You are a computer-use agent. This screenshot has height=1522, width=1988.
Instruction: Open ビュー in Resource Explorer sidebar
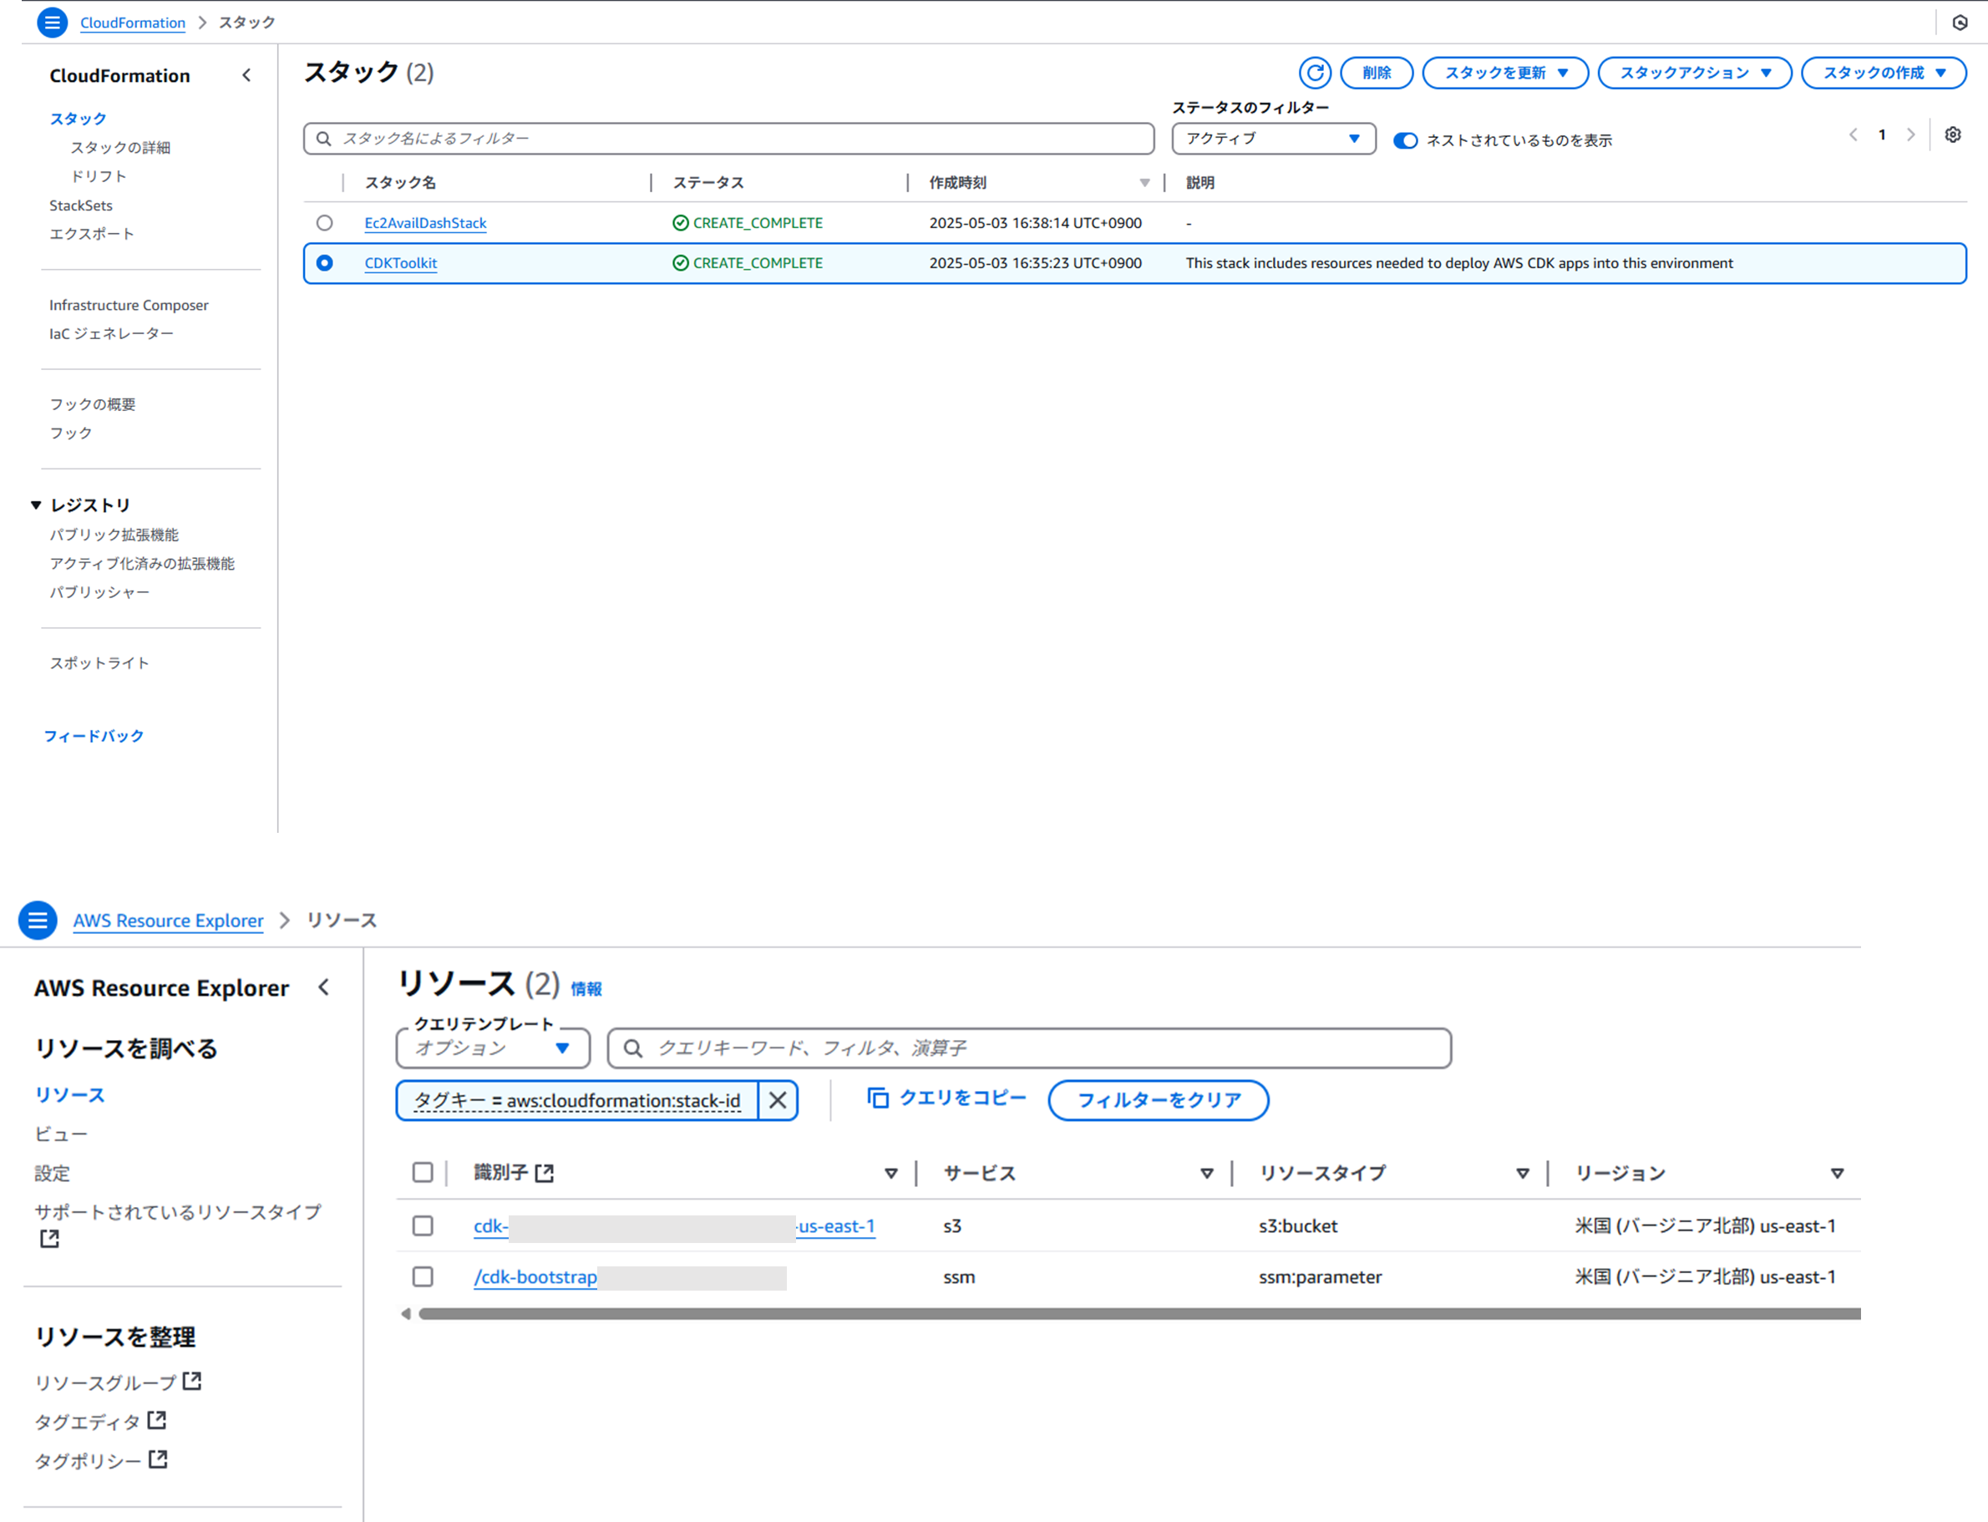pyautogui.click(x=61, y=1134)
